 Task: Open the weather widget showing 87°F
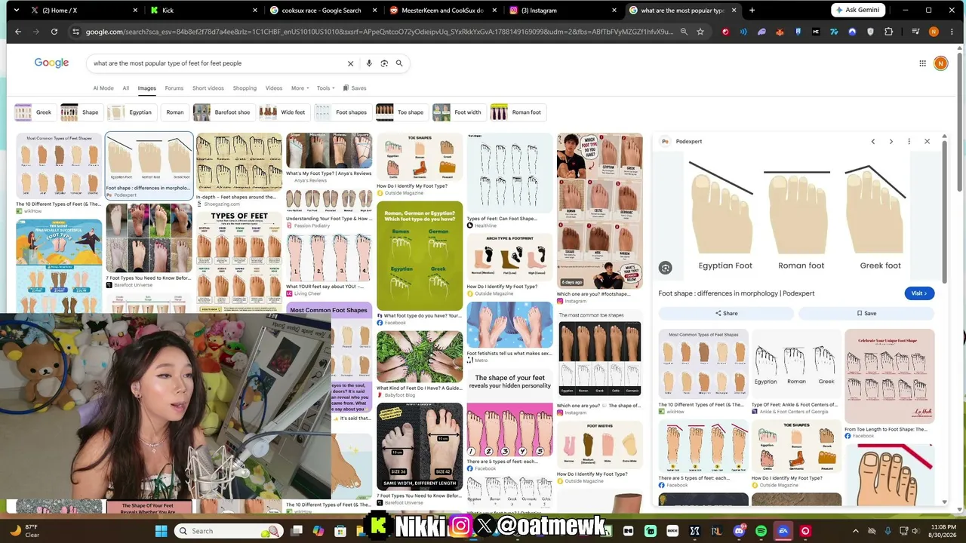click(x=24, y=531)
